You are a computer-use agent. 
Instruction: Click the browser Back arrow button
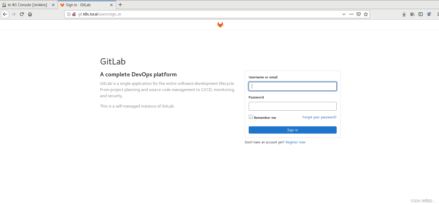(x=5, y=14)
